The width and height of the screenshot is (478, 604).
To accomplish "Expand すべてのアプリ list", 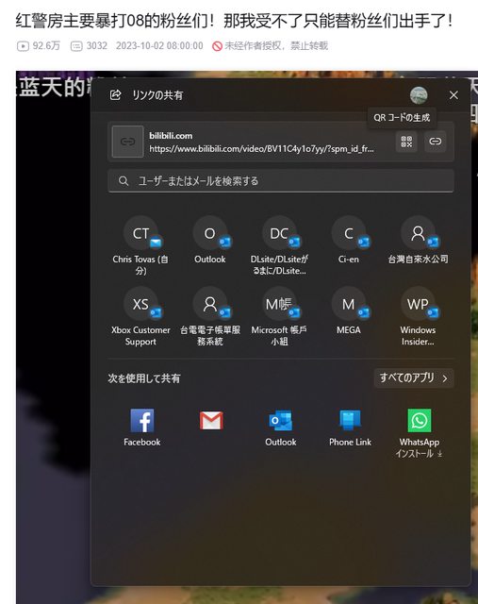I will 414,377.
